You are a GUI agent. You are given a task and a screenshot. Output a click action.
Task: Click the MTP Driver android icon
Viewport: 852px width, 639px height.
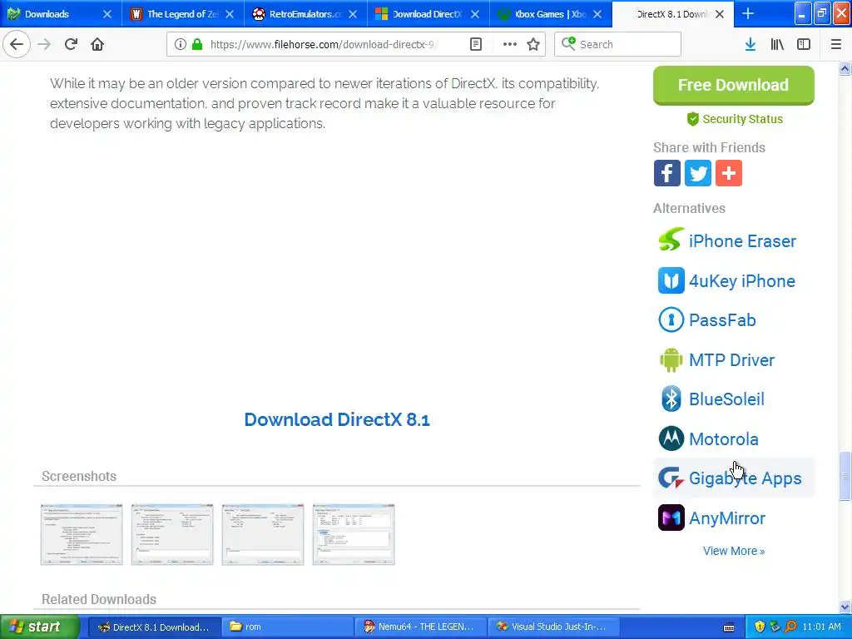pos(671,359)
